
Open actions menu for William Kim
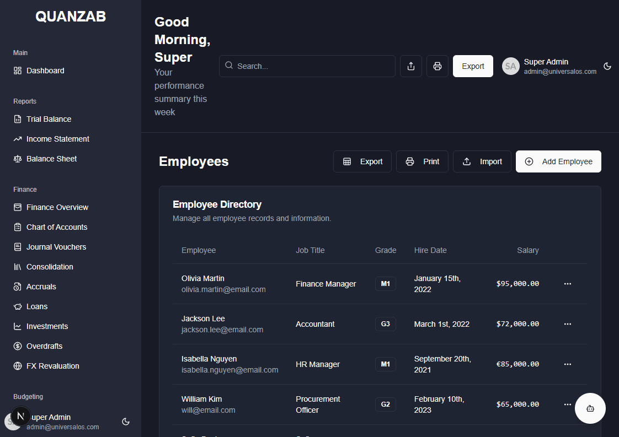tap(568, 404)
